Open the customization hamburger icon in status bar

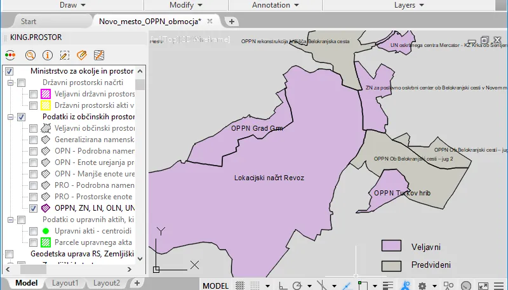[x=500, y=286]
